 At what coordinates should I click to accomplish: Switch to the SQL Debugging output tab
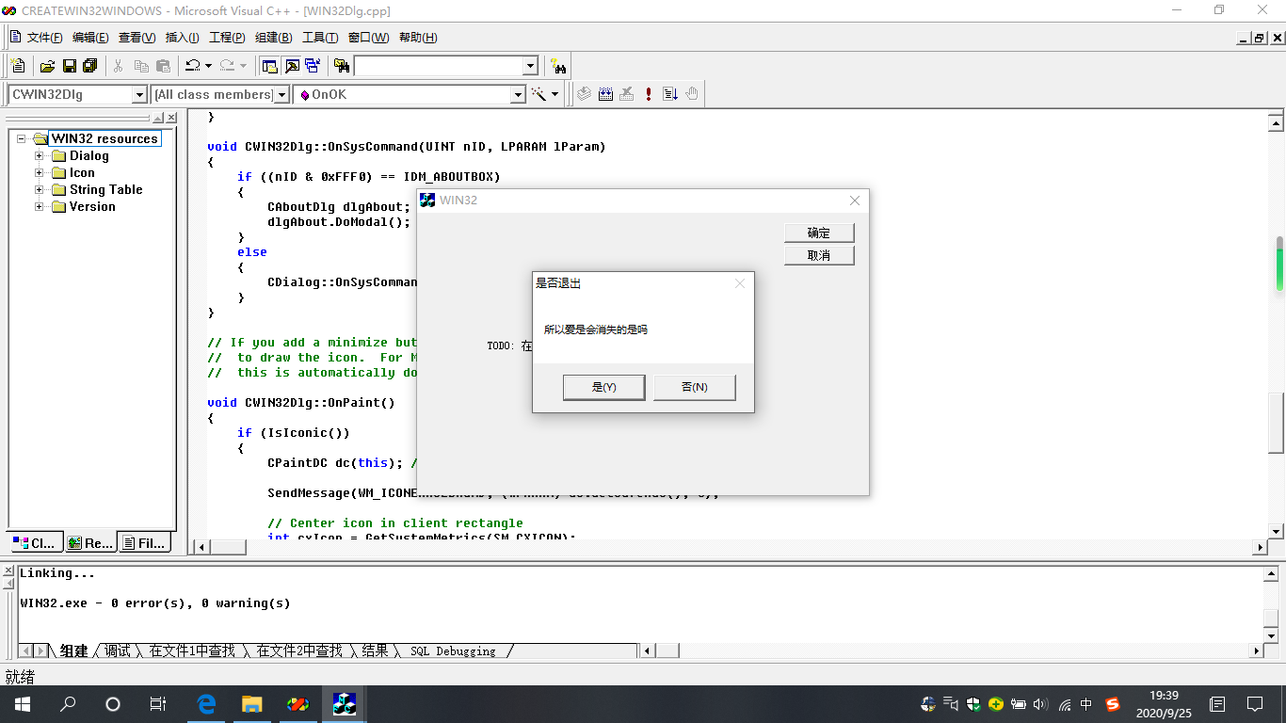(453, 651)
